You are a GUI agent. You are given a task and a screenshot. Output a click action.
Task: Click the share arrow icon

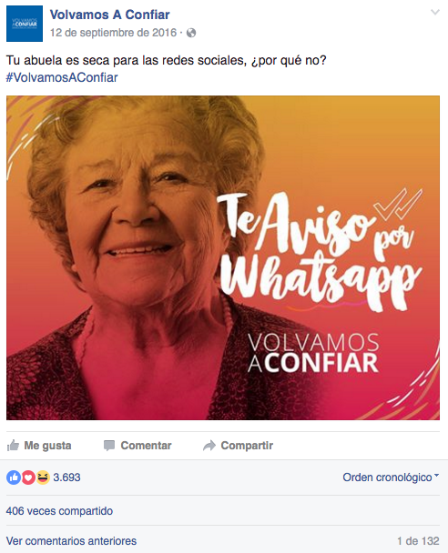209,446
